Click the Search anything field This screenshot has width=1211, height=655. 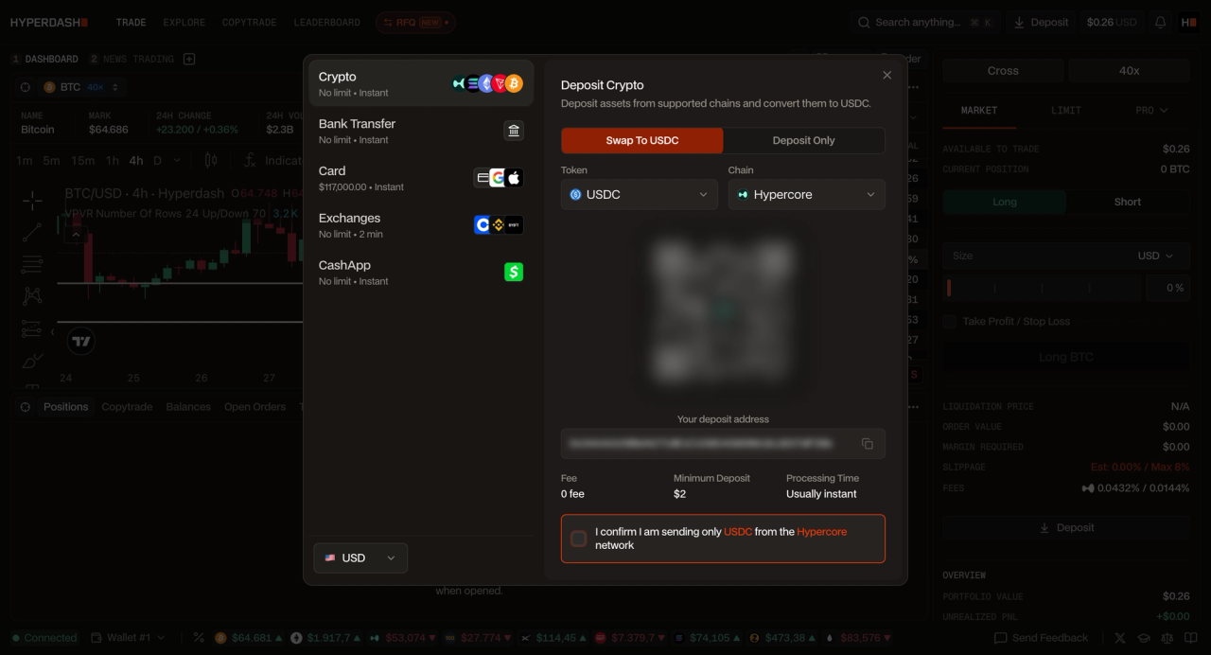pos(924,23)
